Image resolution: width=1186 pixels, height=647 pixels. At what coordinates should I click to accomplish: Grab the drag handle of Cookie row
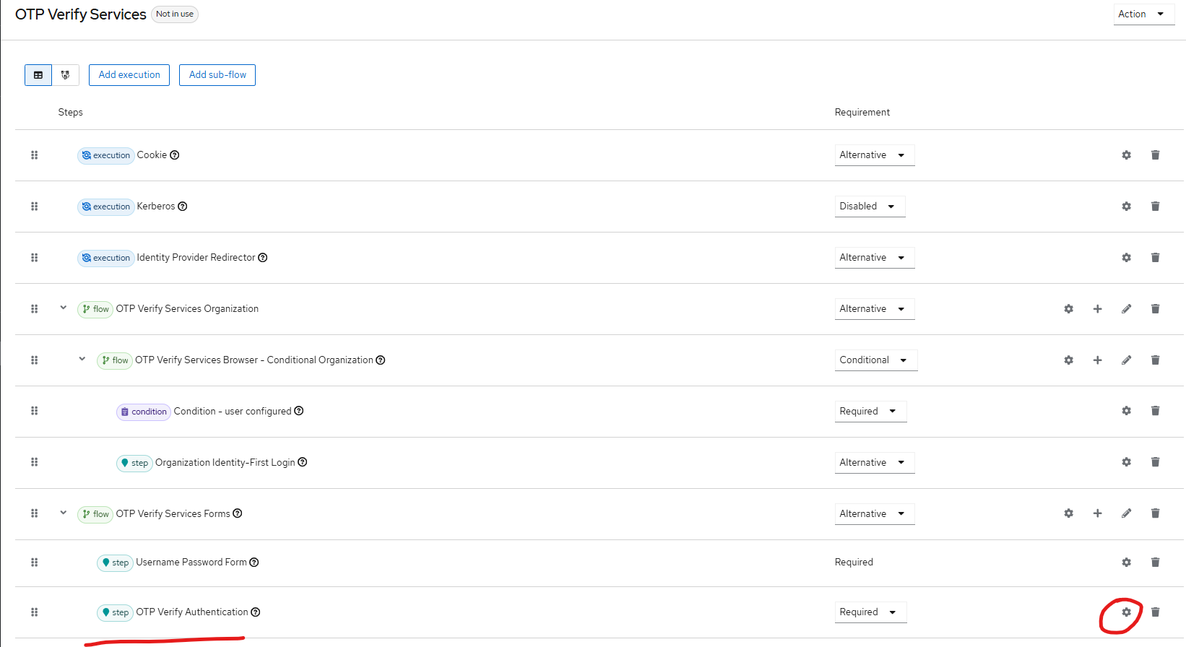(34, 155)
